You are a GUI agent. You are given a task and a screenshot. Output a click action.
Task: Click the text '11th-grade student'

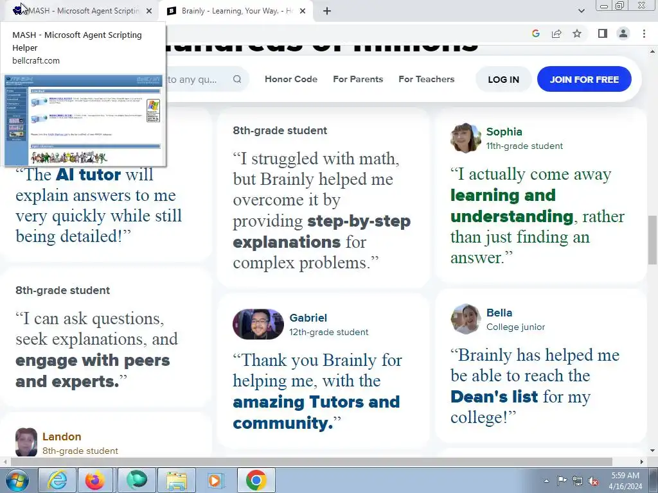(x=524, y=146)
